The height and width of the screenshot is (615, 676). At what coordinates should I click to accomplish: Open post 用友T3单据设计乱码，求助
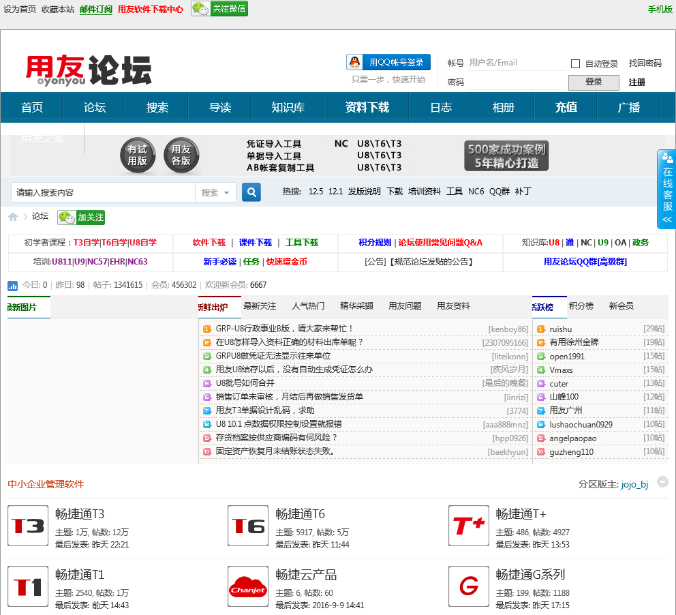tap(264, 410)
